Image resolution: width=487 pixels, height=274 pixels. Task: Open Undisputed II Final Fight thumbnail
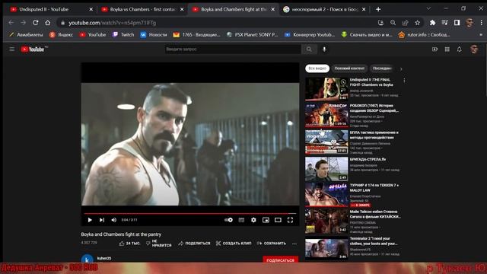pos(326,89)
